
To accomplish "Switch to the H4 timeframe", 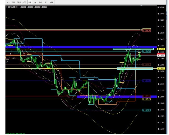I will click(x=35, y=2).
